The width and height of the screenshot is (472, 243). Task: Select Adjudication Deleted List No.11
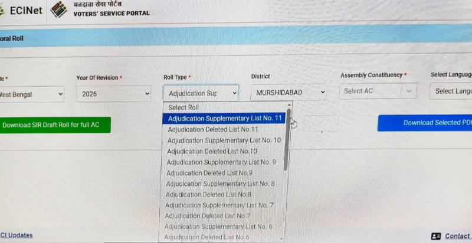213,129
